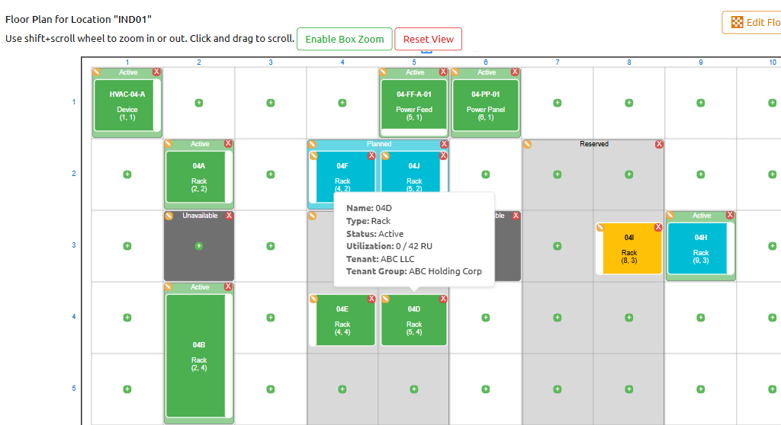Add an object at column 9 row 5

[701, 388]
